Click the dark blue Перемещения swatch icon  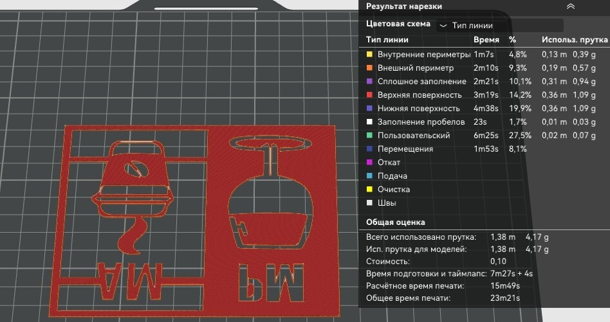point(369,148)
